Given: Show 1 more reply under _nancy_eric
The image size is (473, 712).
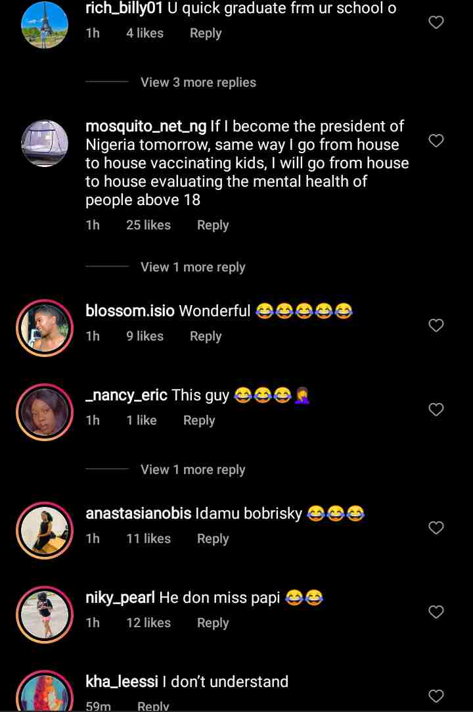Looking at the screenshot, I should [x=192, y=469].
